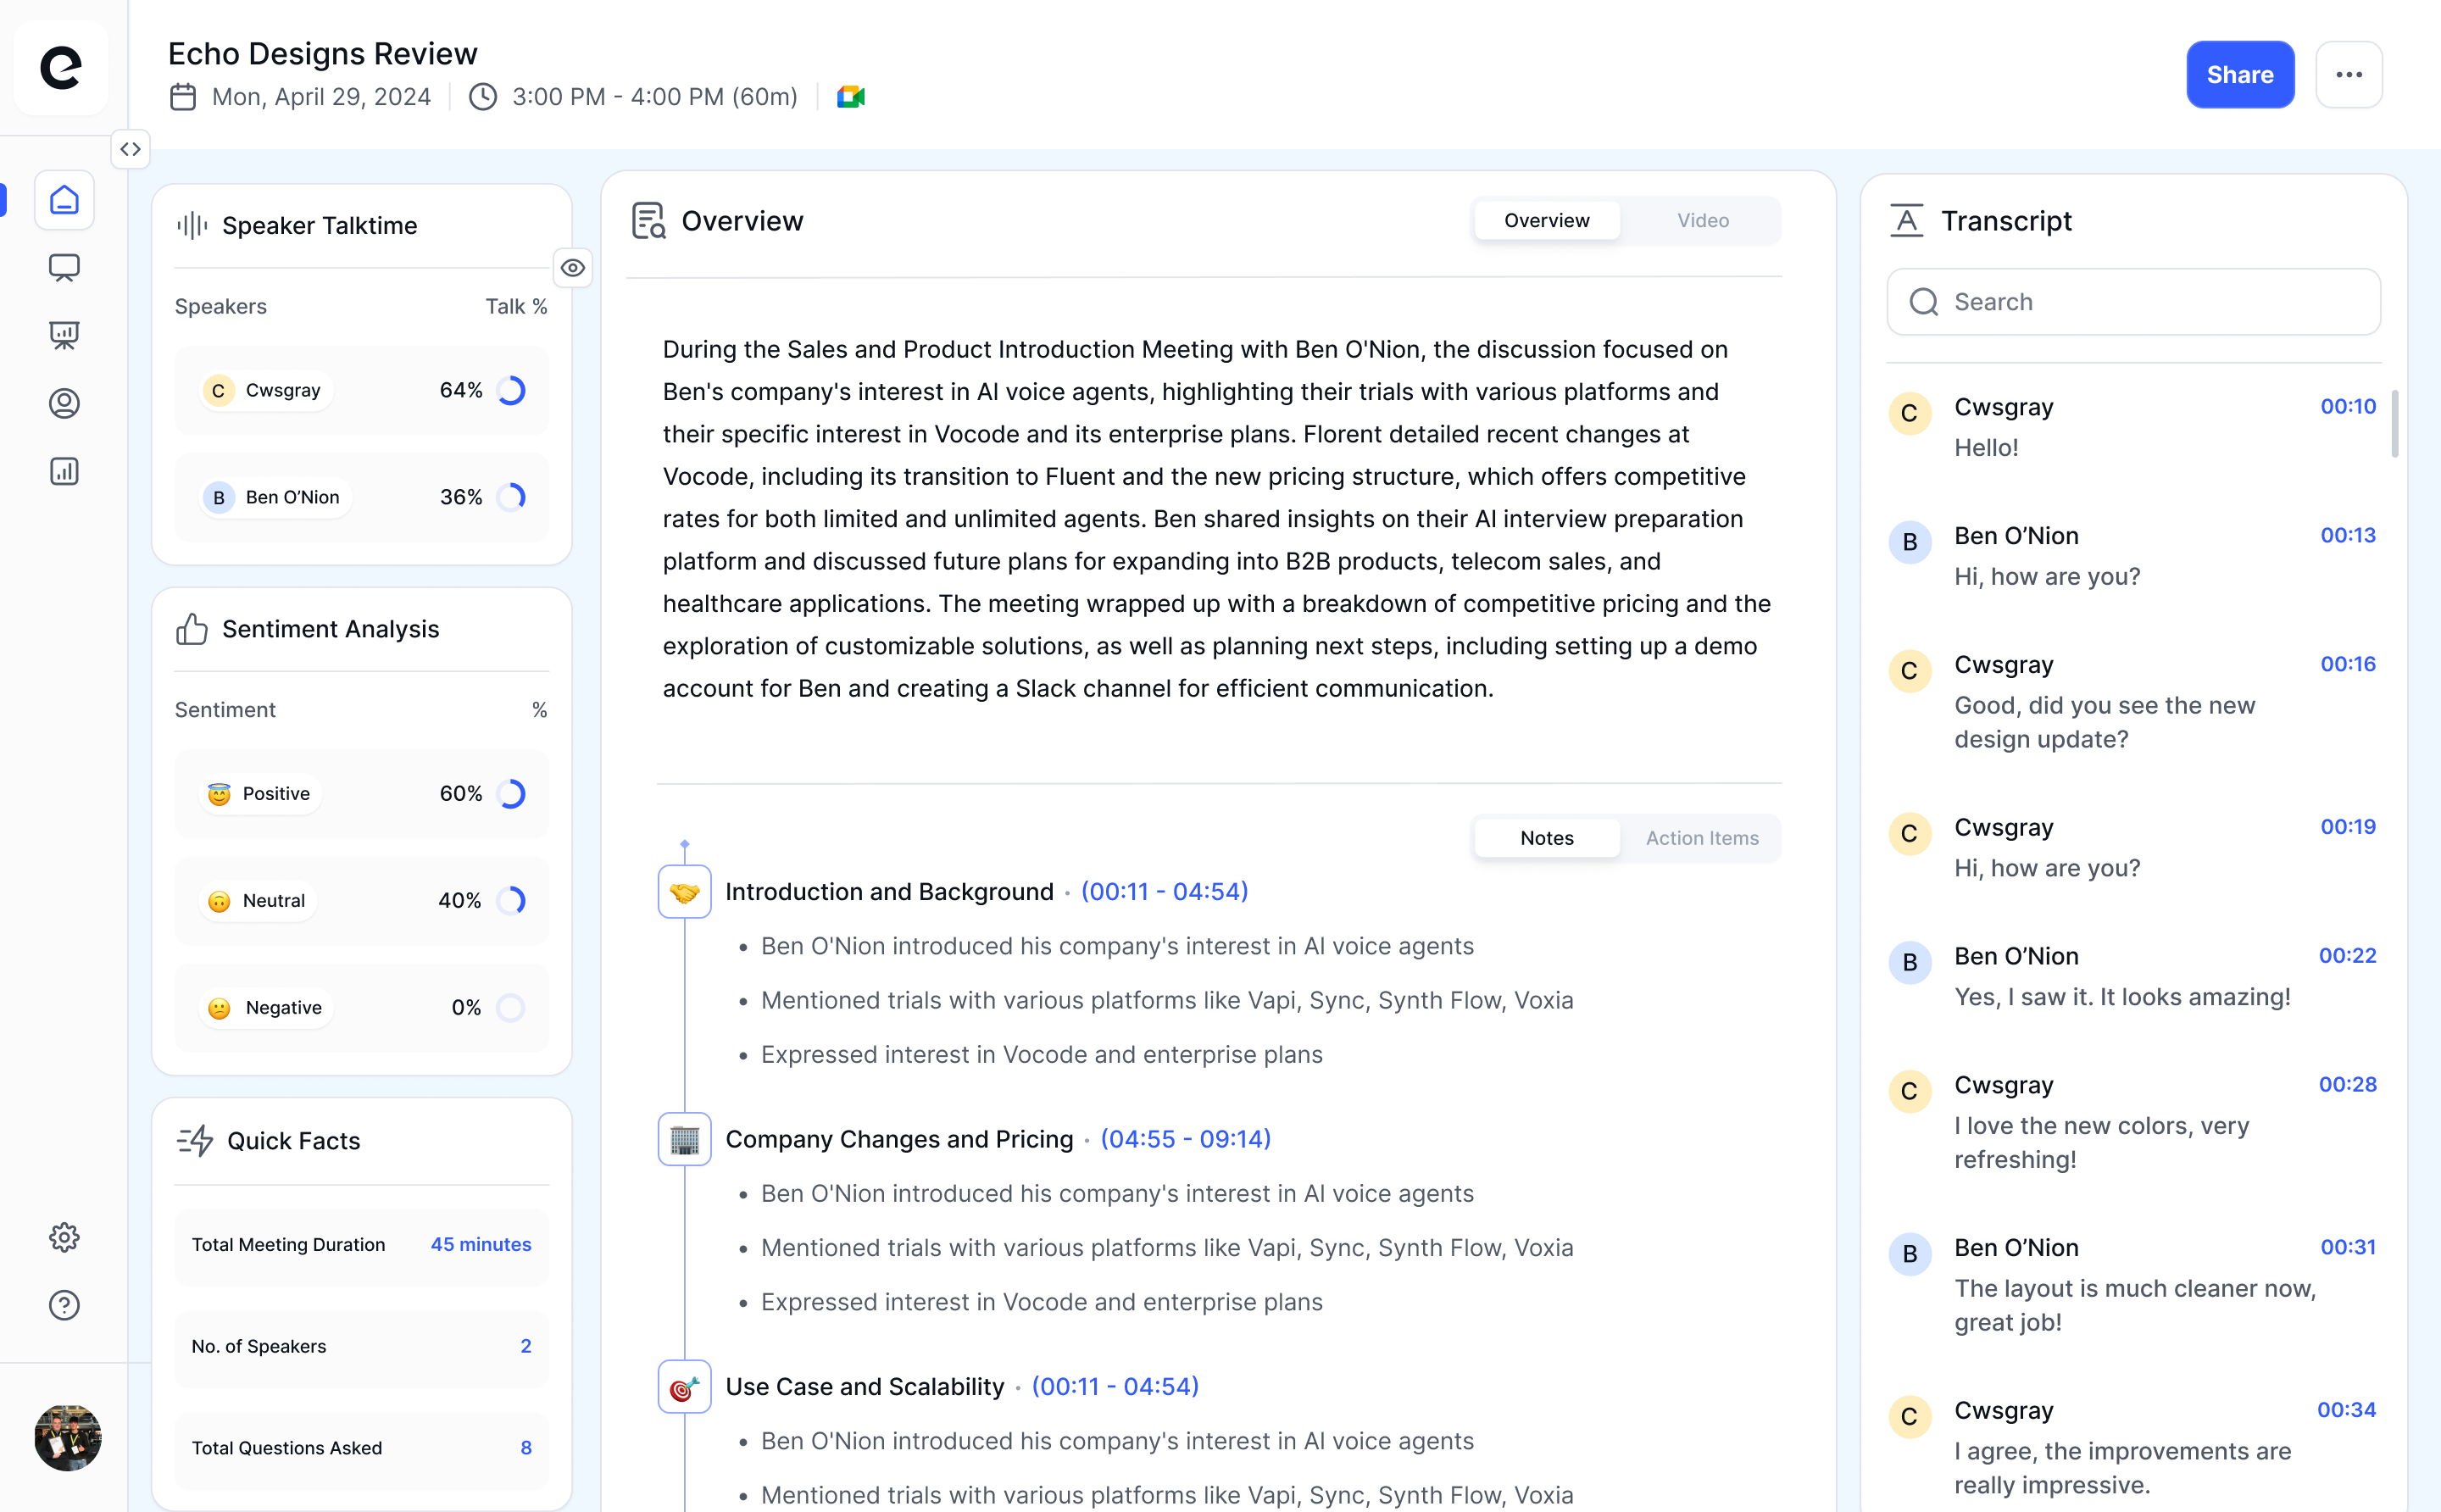2441x1512 pixels.
Task: Collapse sidebar with the arrows expander button
Action: point(130,149)
